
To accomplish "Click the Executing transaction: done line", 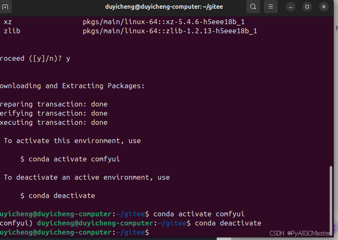I will [54, 122].
